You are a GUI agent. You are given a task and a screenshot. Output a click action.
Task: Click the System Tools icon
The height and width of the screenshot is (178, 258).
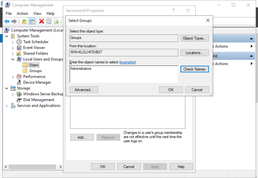pyautogui.click(x=13, y=36)
